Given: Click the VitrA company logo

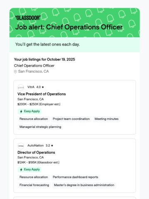Looking at the screenshot, I should (21, 87).
